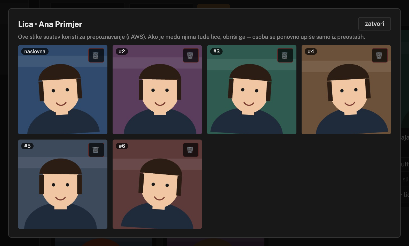
Task: Remove face image #3 via trash icon
Action: (x=285, y=55)
